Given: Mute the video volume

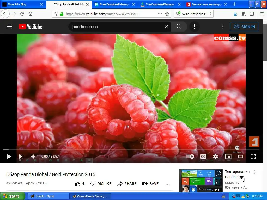Looking at the screenshot, I should (33, 157).
